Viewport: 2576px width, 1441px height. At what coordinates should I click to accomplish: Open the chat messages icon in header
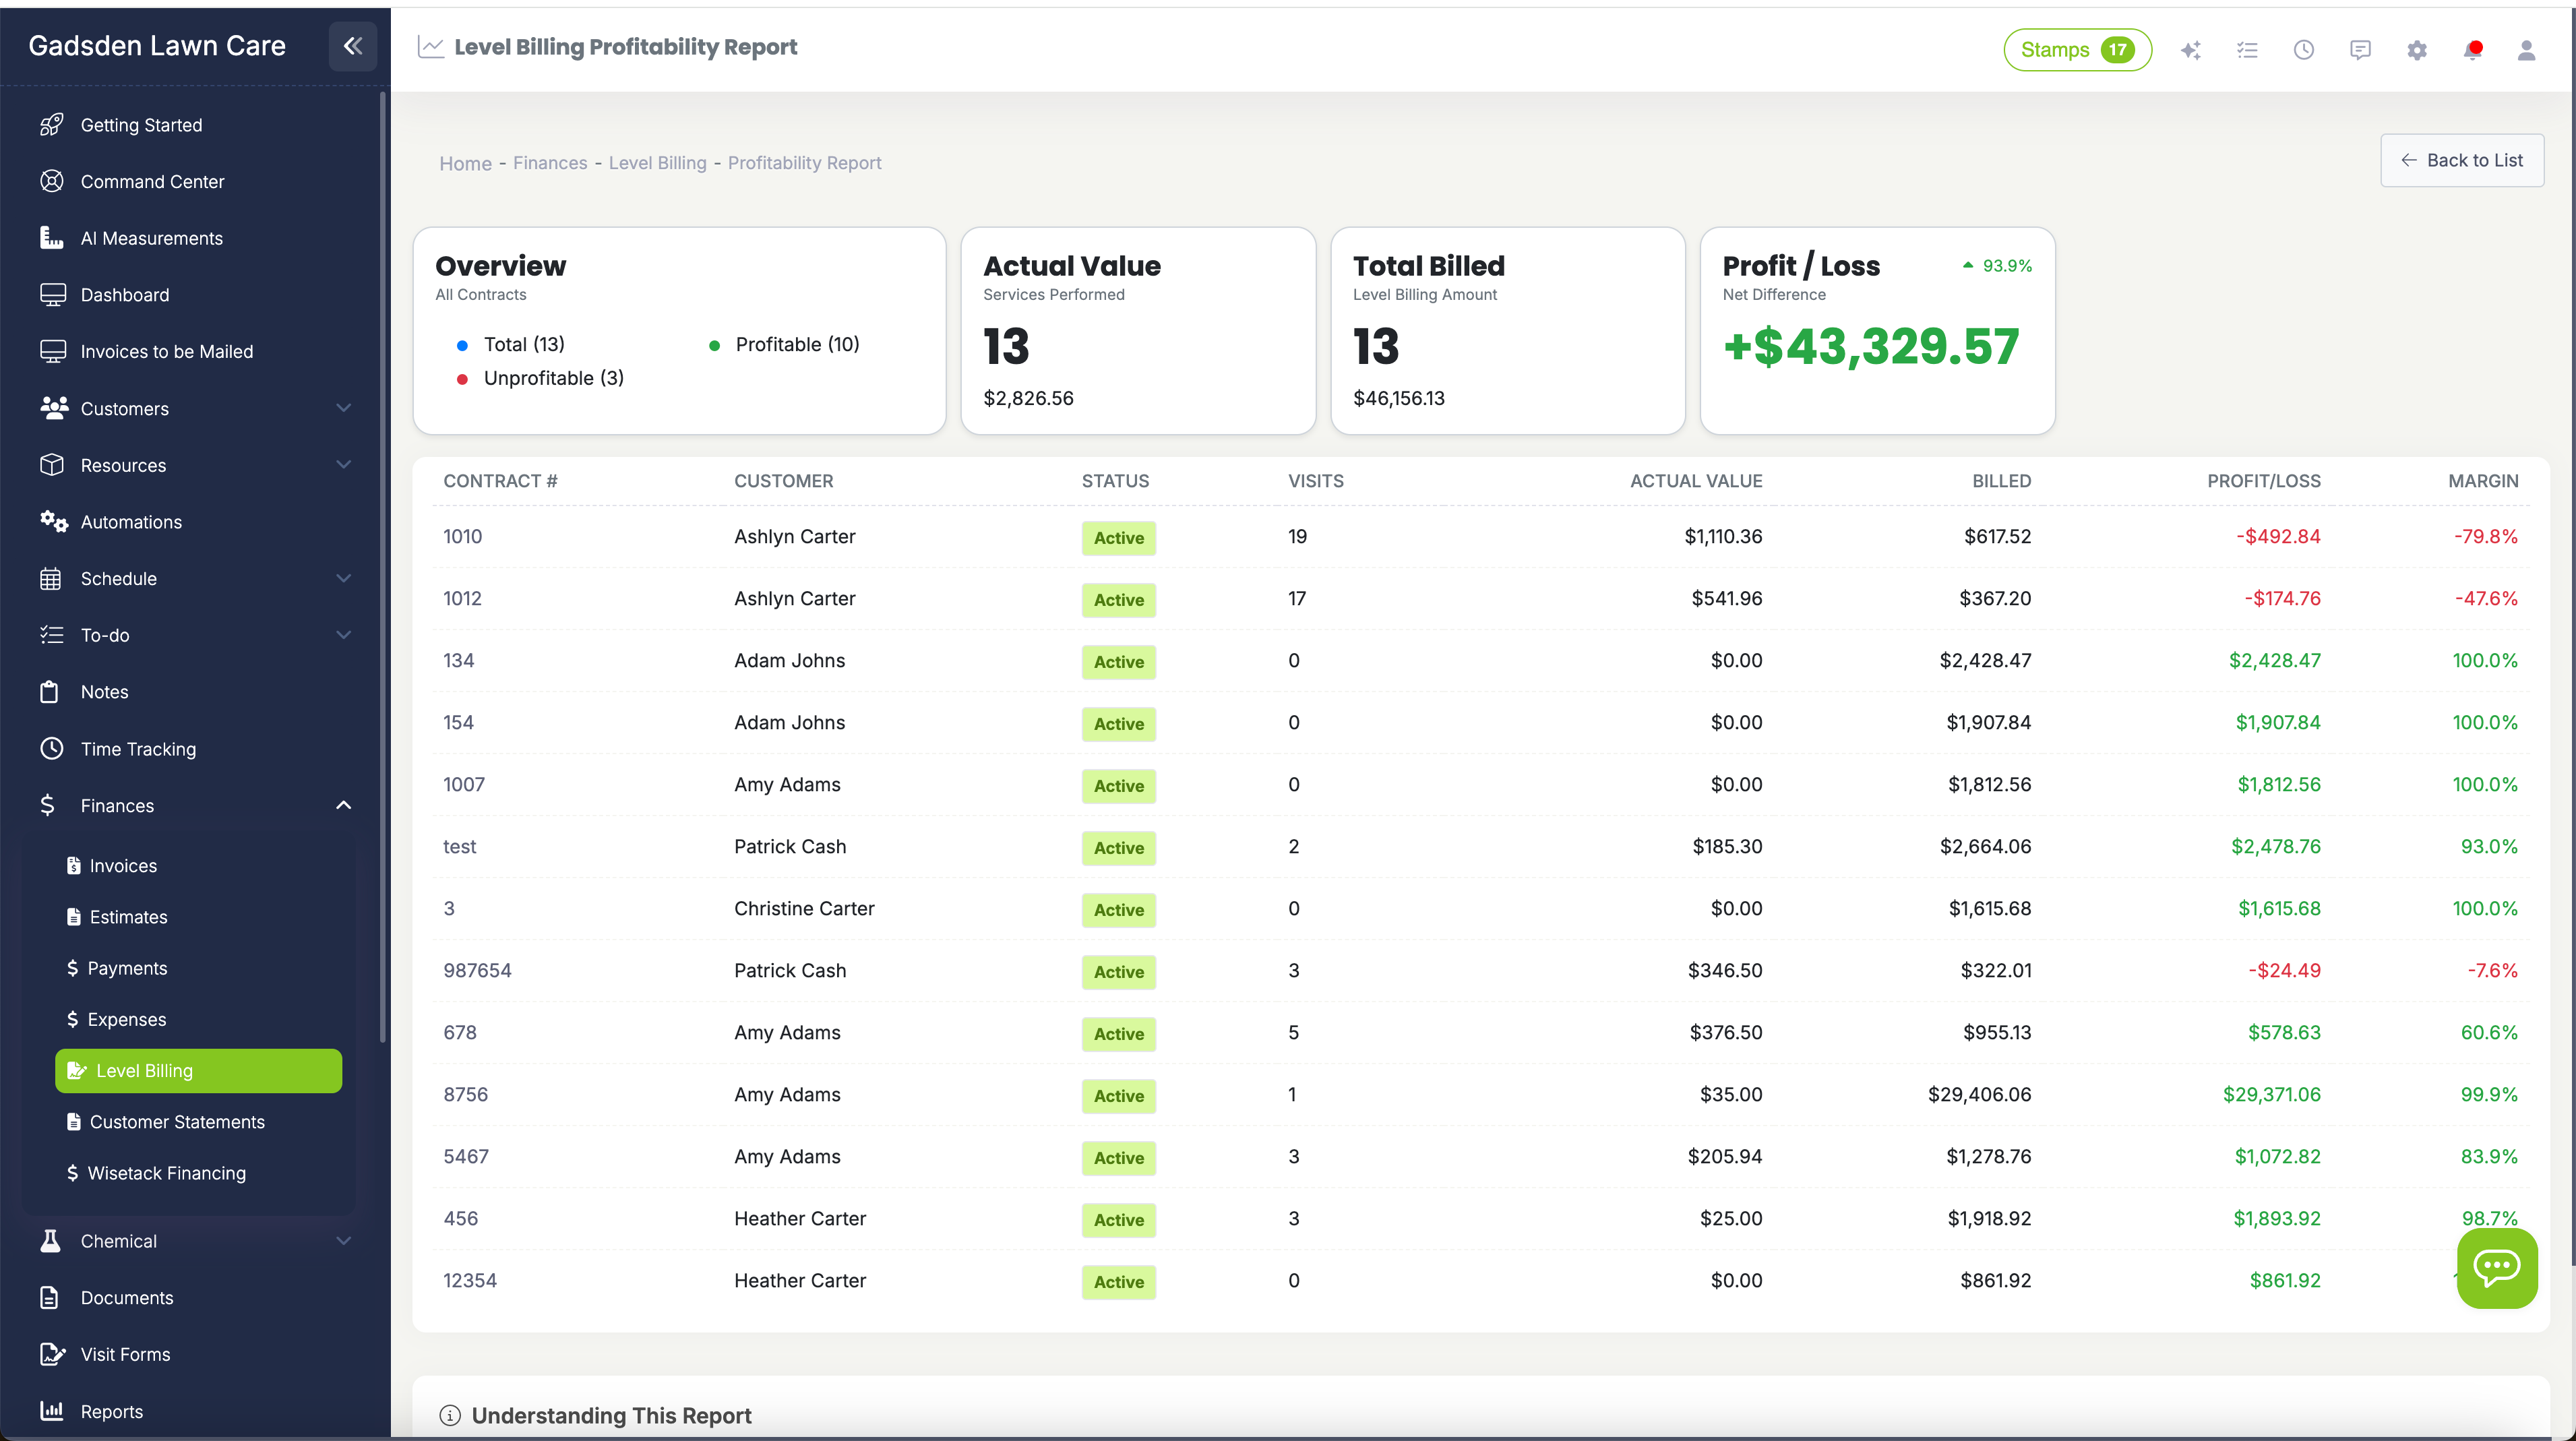click(2360, 50)
